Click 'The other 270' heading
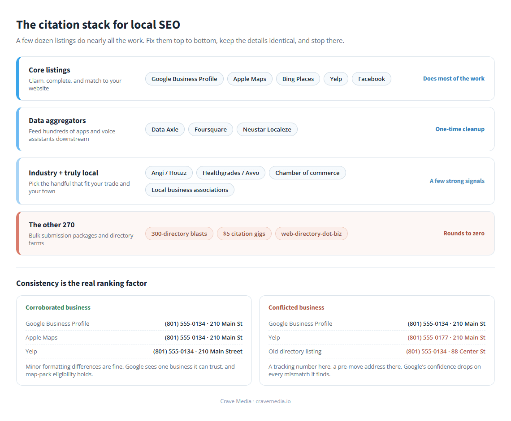The height and width of the screenshot is (421, 511). [x=52, y=225]
